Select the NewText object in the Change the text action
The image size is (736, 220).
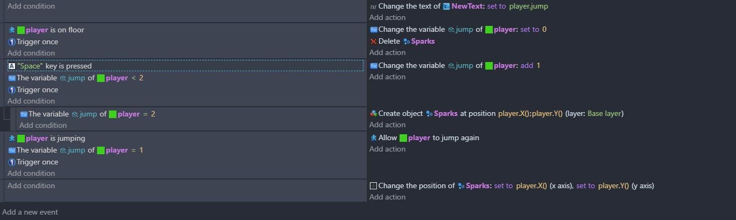pyautogui.click(x=467, y=6)
